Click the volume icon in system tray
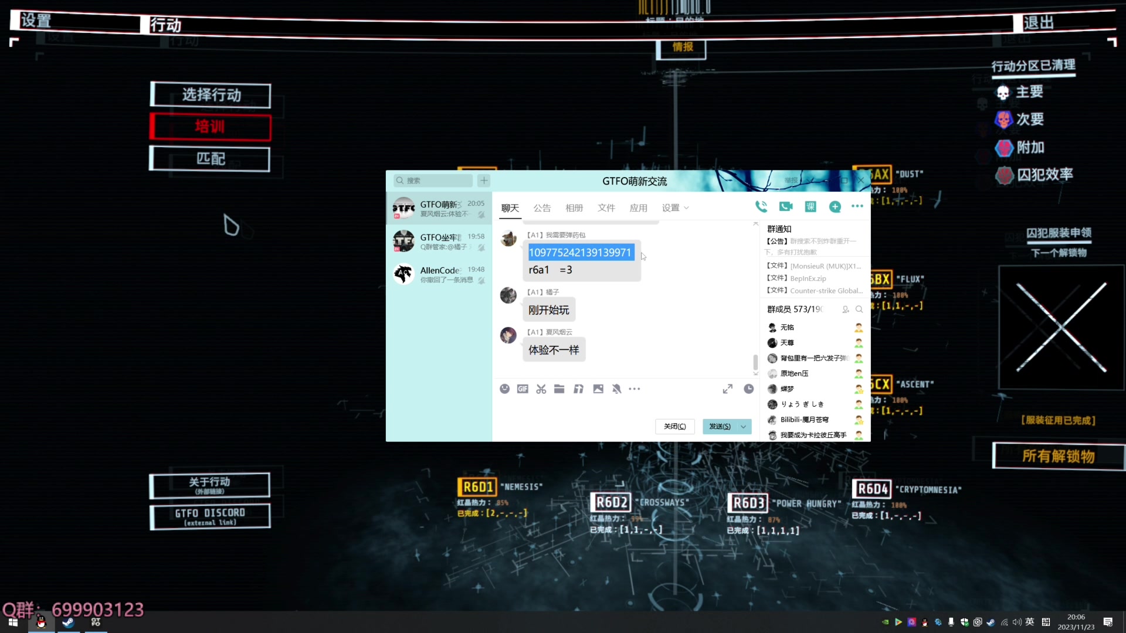1126x633 pixels. point(1017,622)
